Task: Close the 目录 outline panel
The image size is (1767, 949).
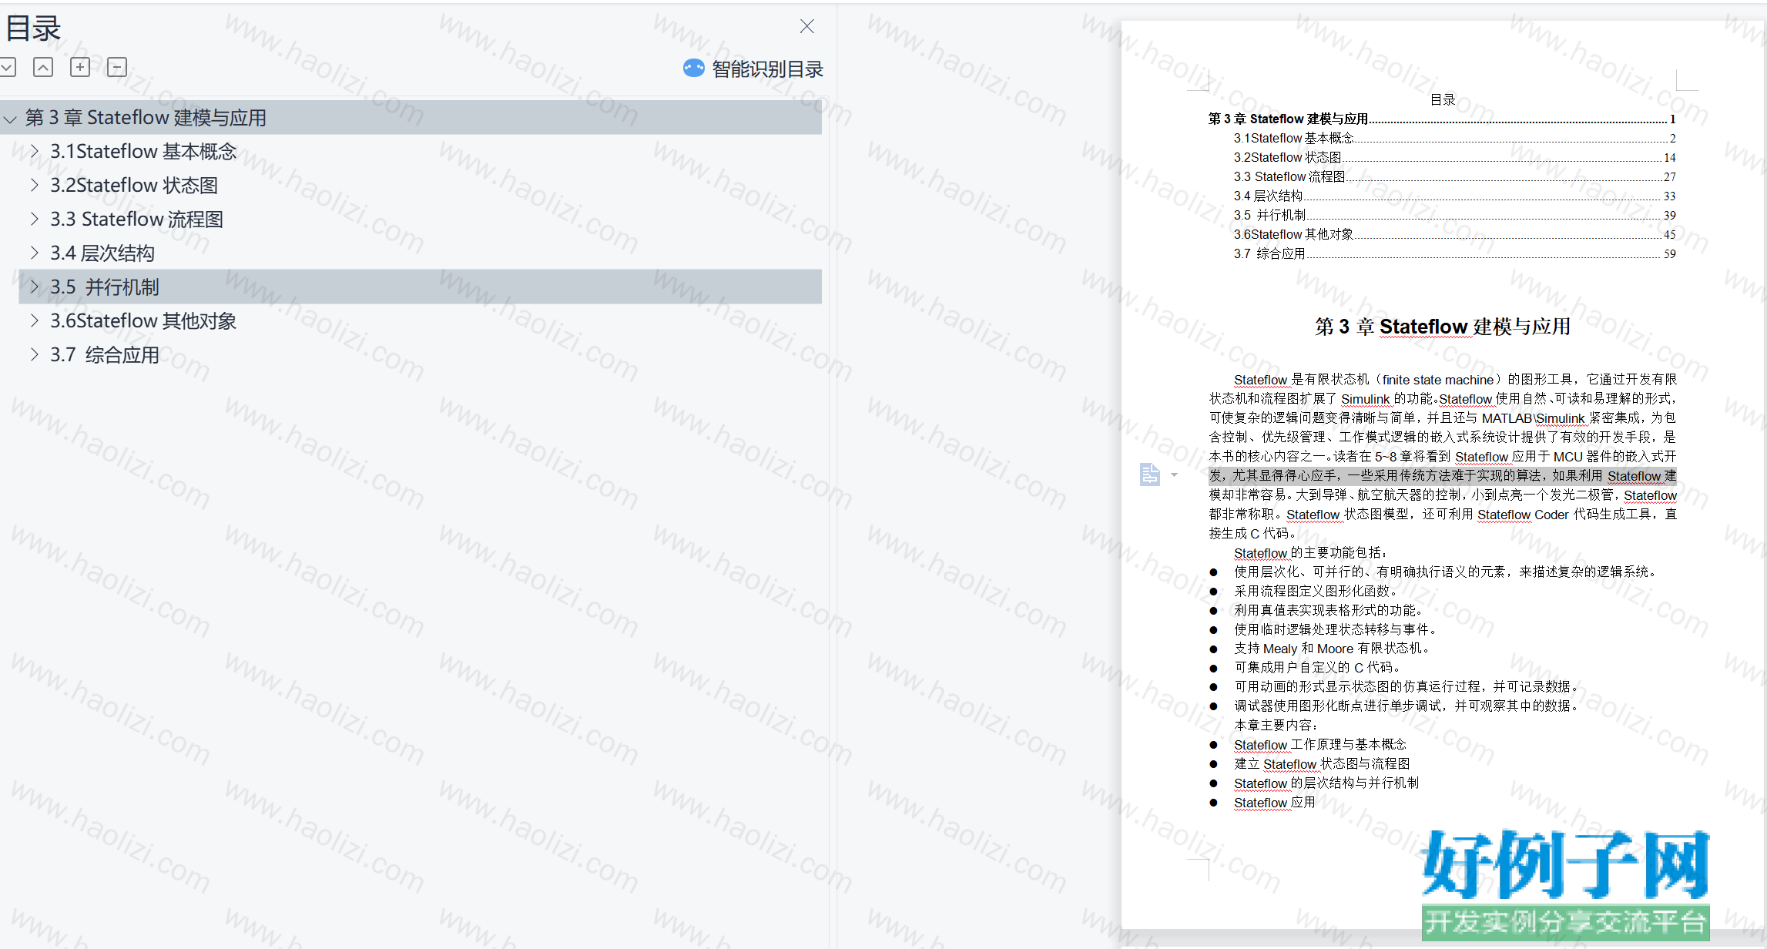Action: point(806,27)
